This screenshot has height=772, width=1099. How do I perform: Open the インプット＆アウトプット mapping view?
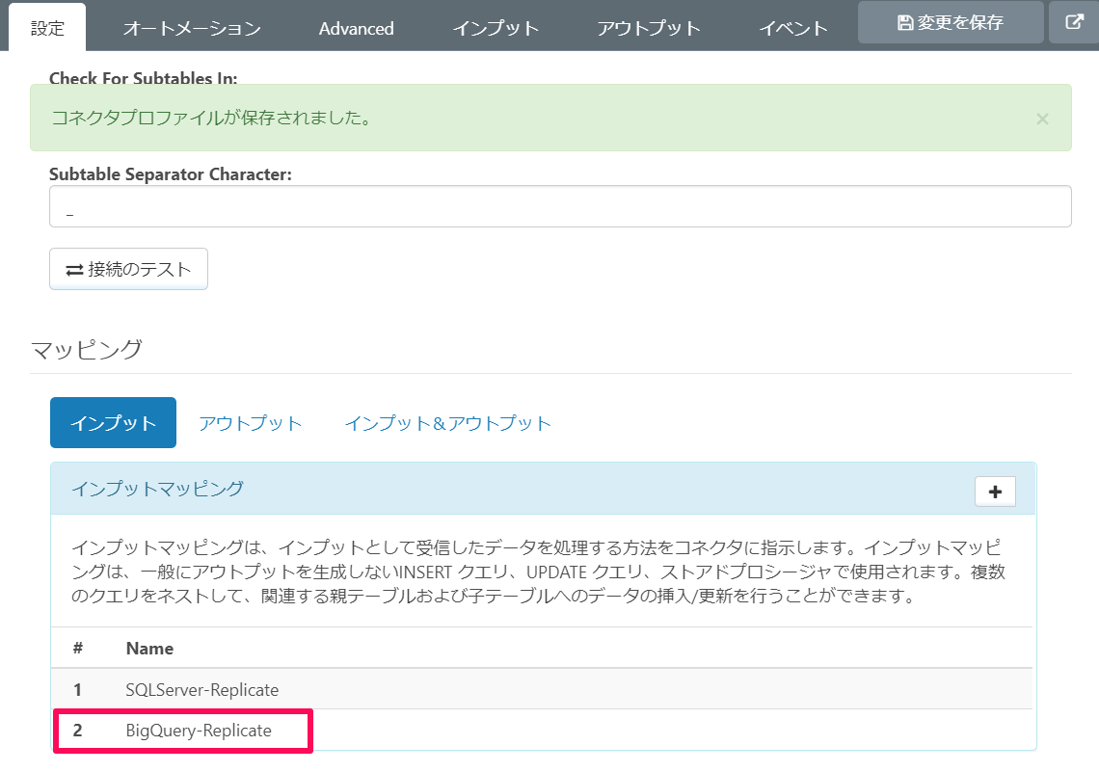tap(446, 422)
